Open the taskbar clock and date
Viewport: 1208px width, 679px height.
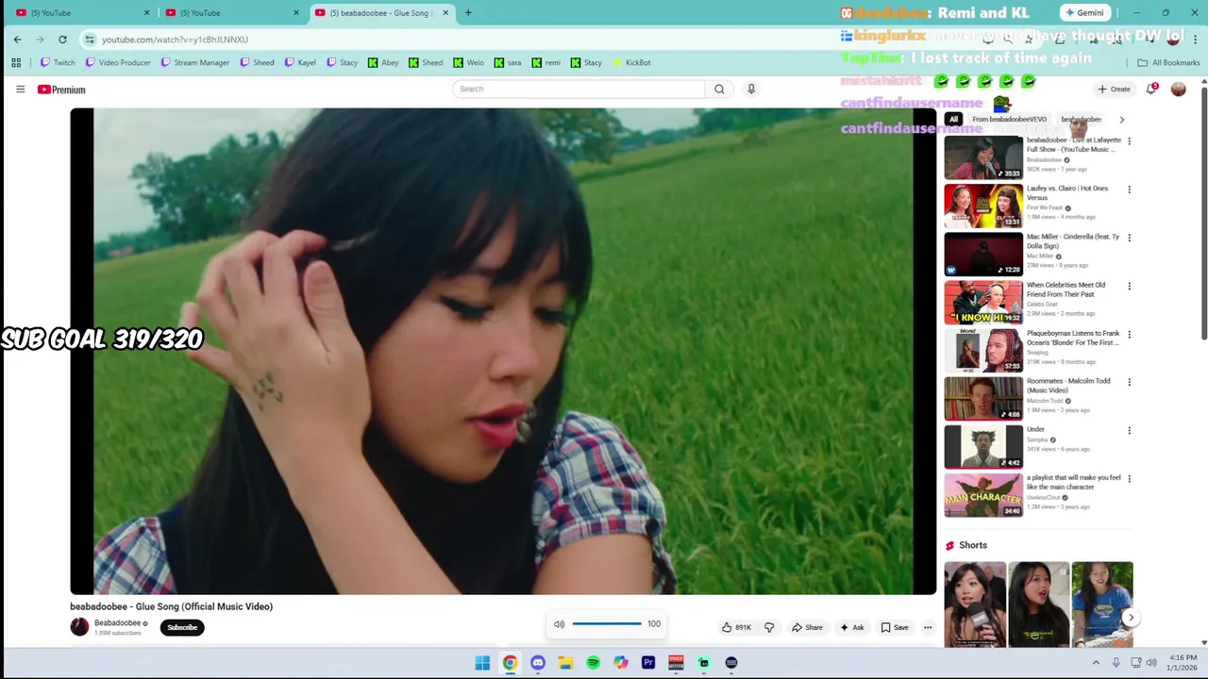1183,663
